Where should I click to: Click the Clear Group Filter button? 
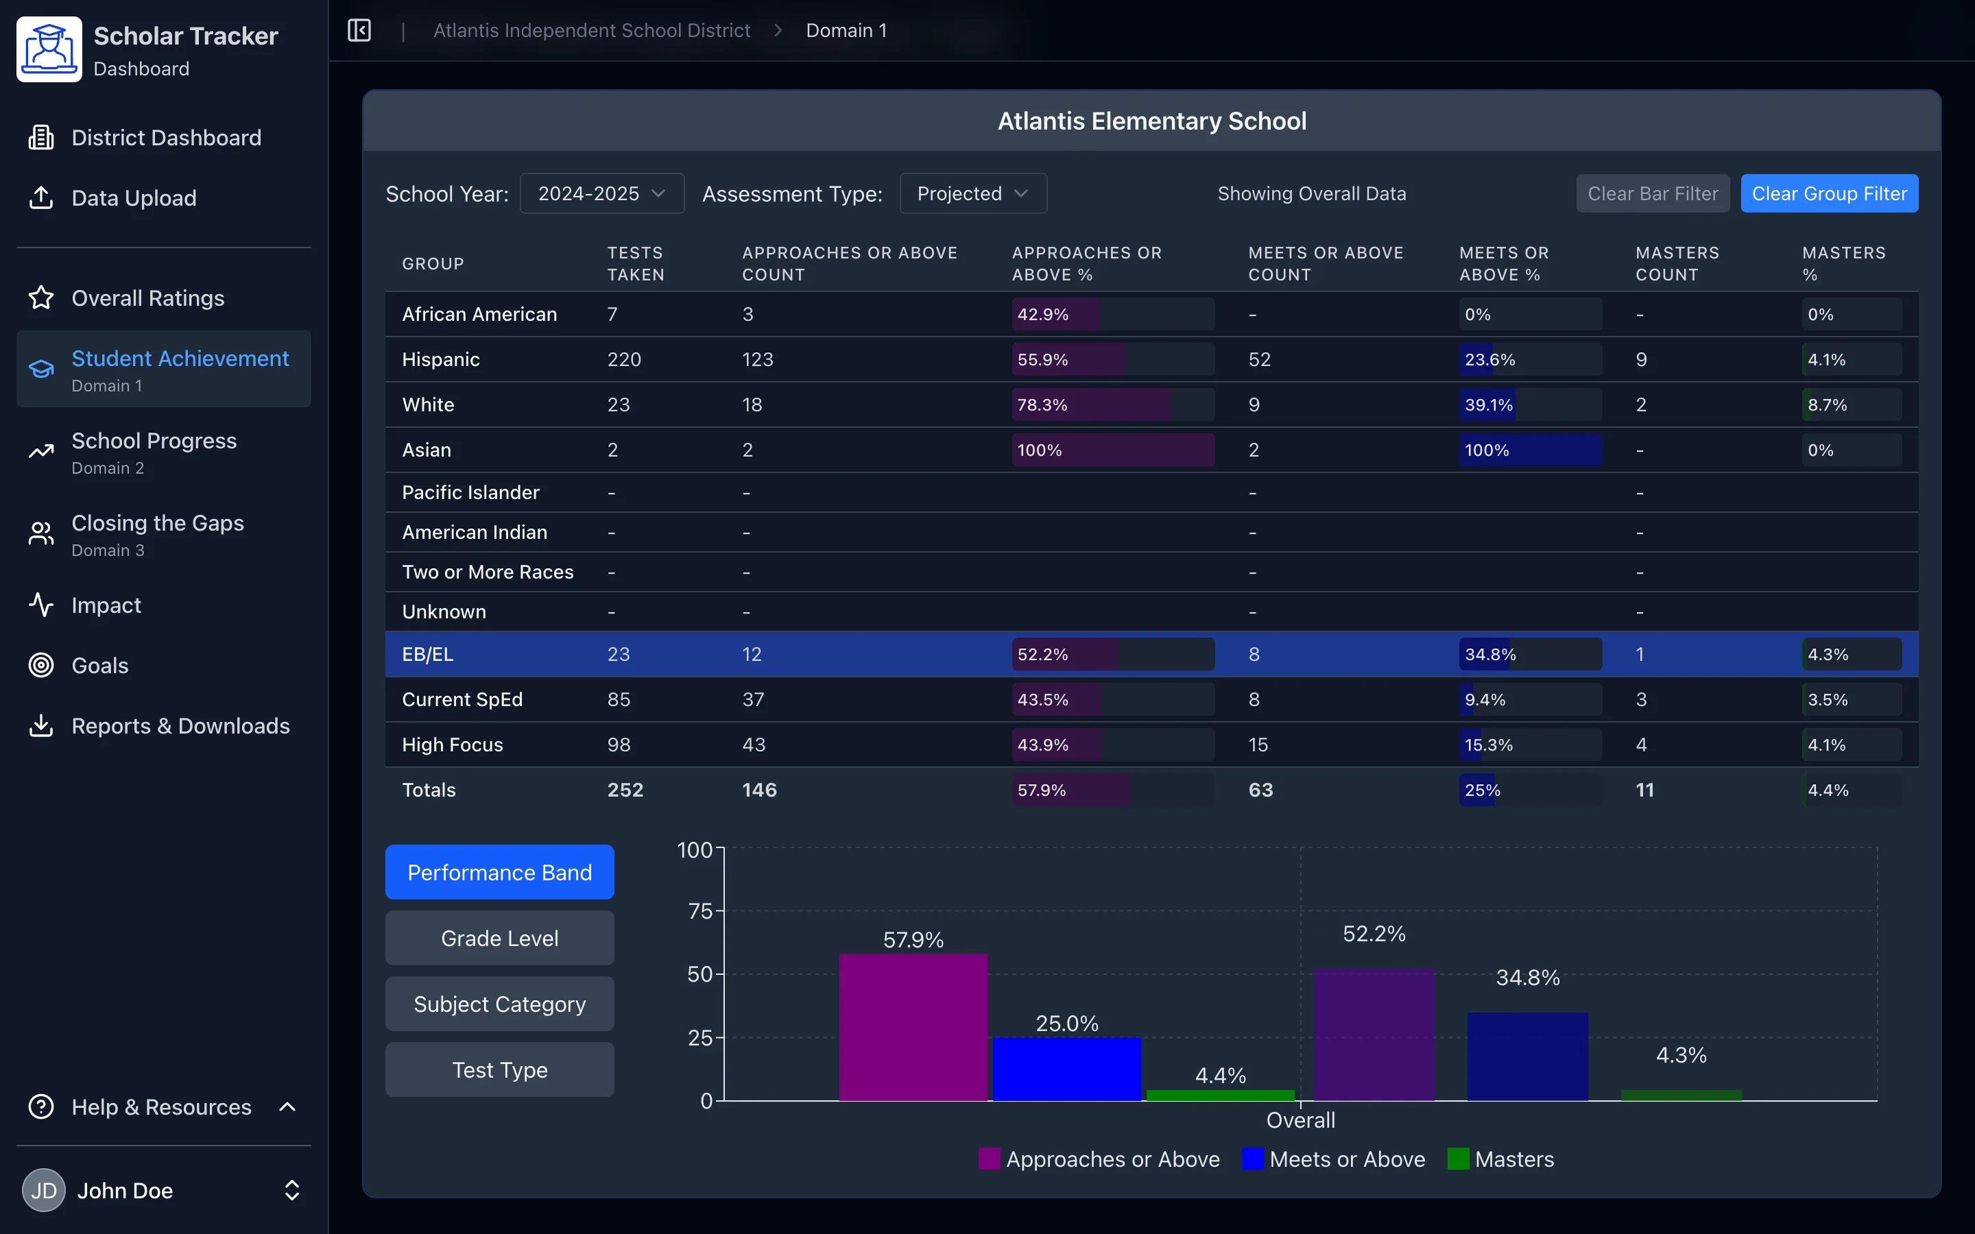coord(1830,193)
